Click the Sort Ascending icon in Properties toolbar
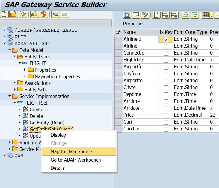The image size is (219, 188). [x=186, y=15]
